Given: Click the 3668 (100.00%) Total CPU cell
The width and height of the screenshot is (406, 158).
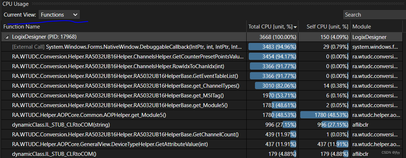Looking at the screenshot, I should click(x=272, y=37).
